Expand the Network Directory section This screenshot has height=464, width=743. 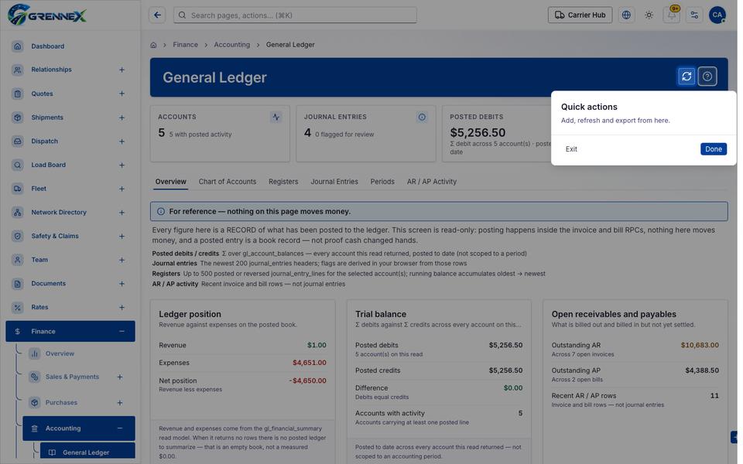(x=122, y=213)
